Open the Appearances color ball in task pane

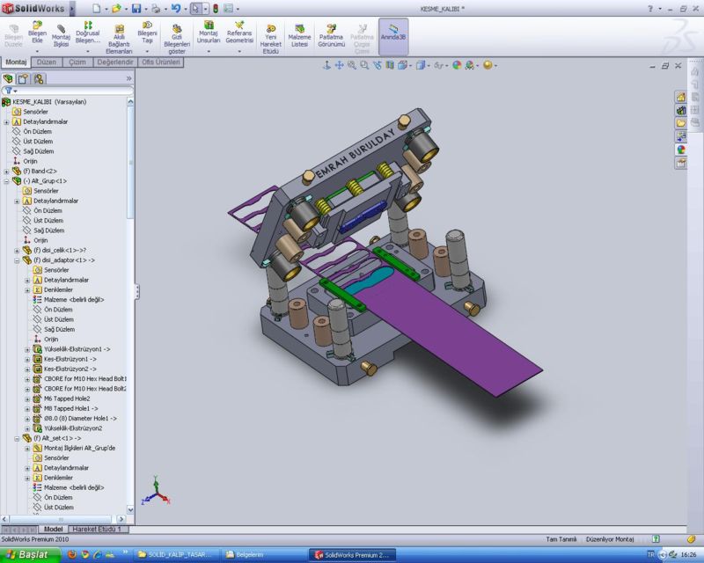tap(680, 150)
